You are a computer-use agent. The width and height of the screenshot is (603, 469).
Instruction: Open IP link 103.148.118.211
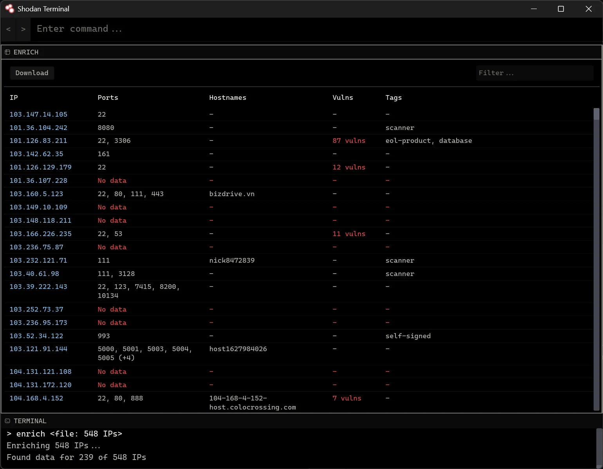(x=40, y=220)
